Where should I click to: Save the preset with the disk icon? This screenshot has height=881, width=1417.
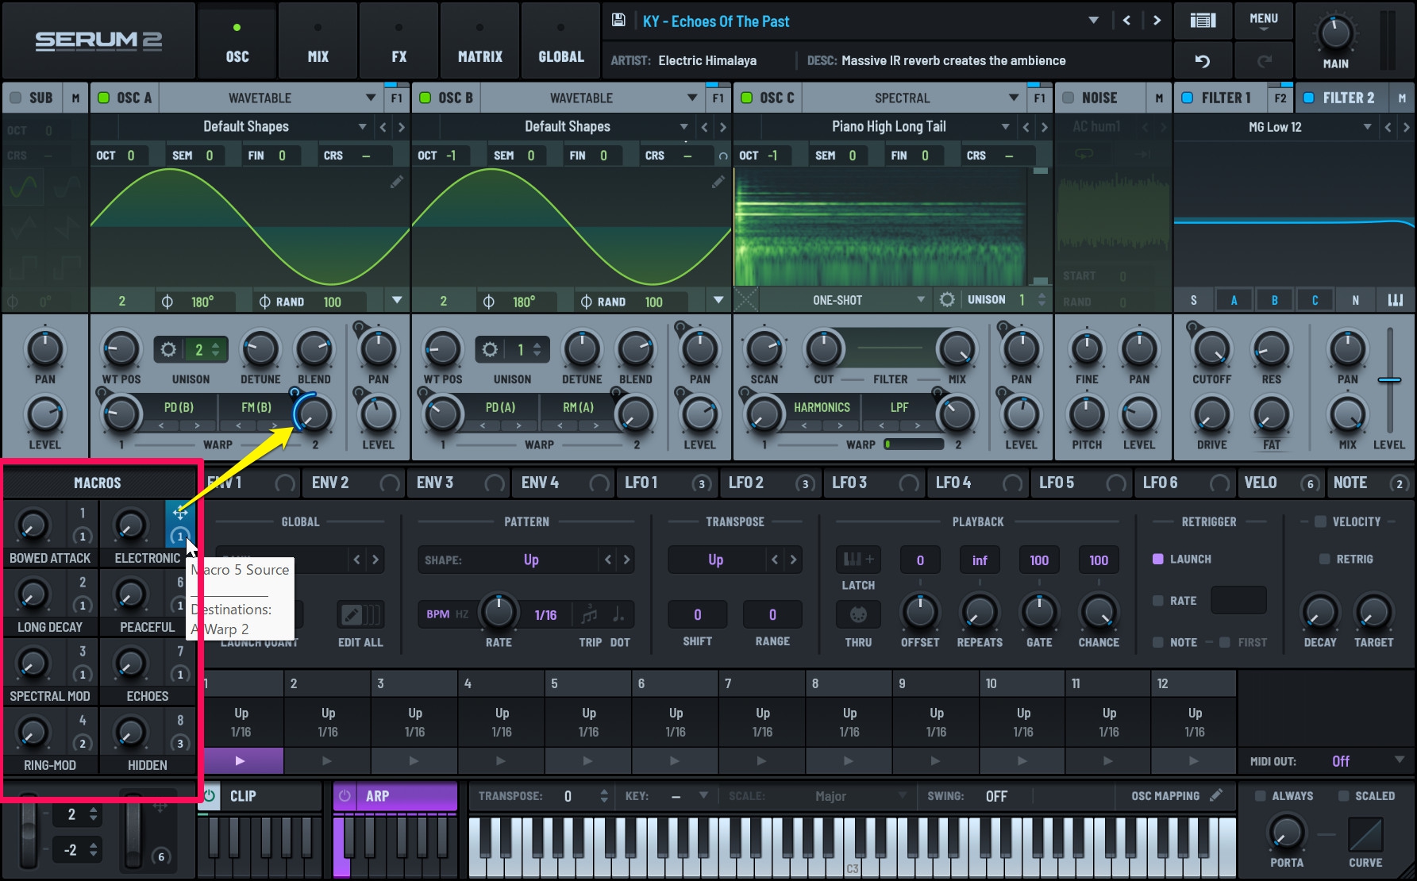(x=618, y=21)
